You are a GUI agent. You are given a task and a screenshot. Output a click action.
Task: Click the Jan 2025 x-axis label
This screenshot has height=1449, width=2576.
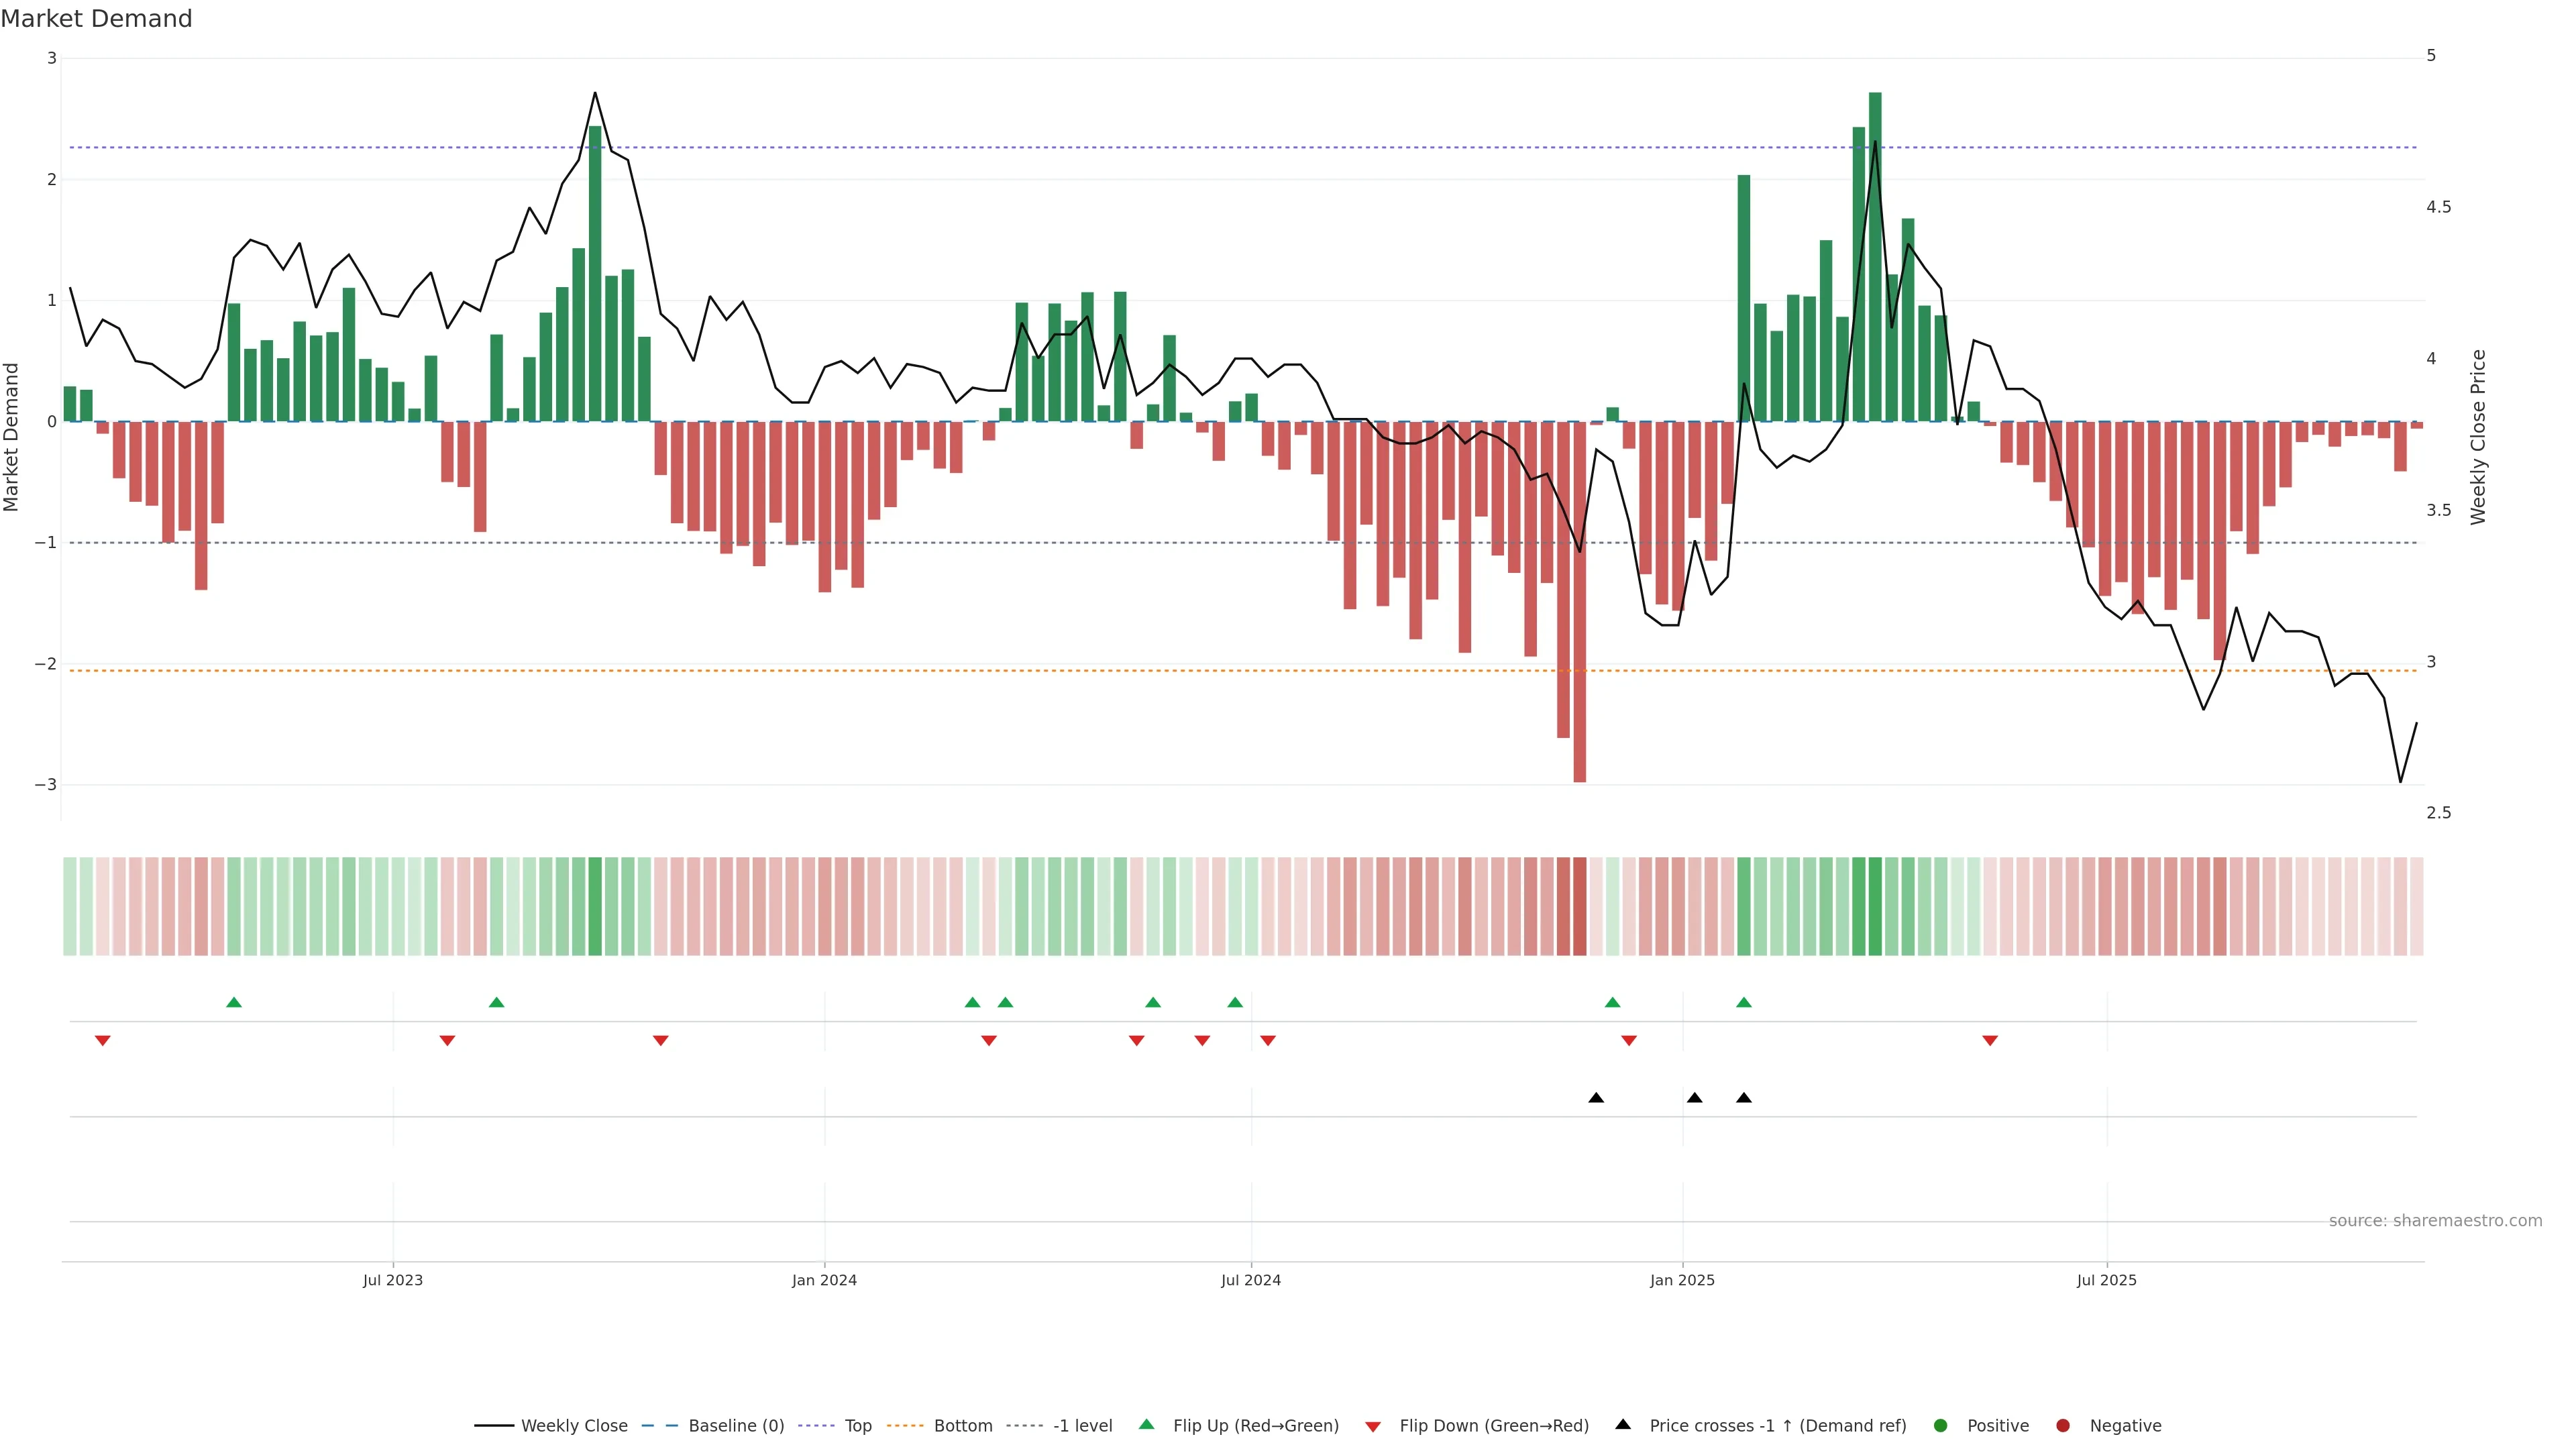click(x=1682, y=1280)
